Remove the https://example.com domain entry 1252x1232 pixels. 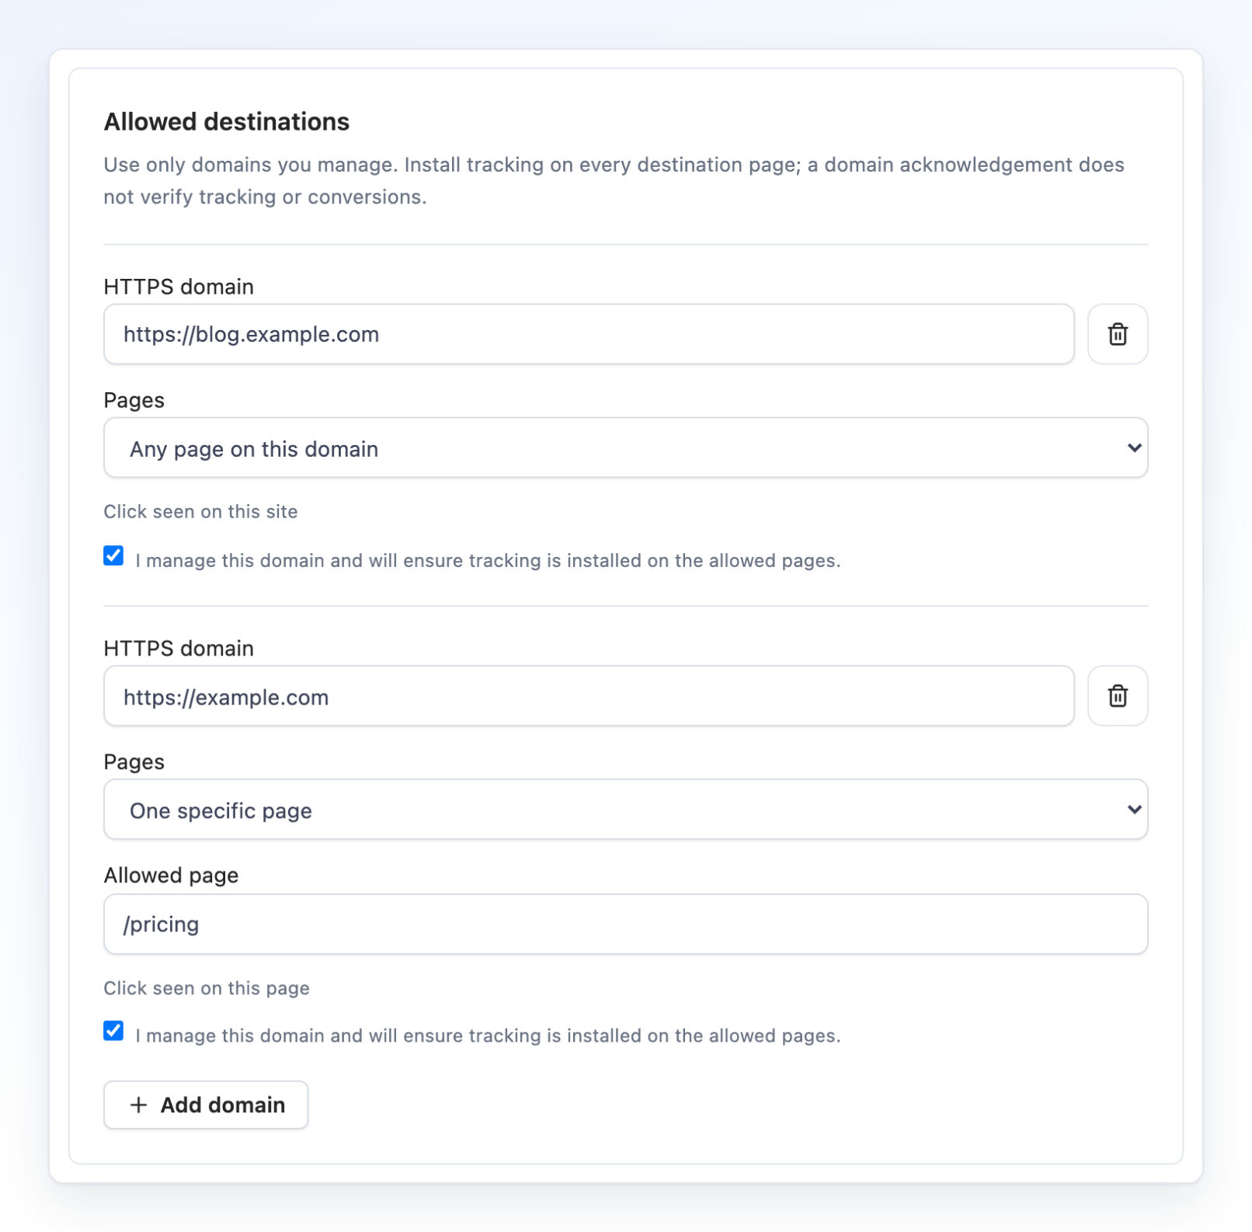click(x=1117, y=696)
